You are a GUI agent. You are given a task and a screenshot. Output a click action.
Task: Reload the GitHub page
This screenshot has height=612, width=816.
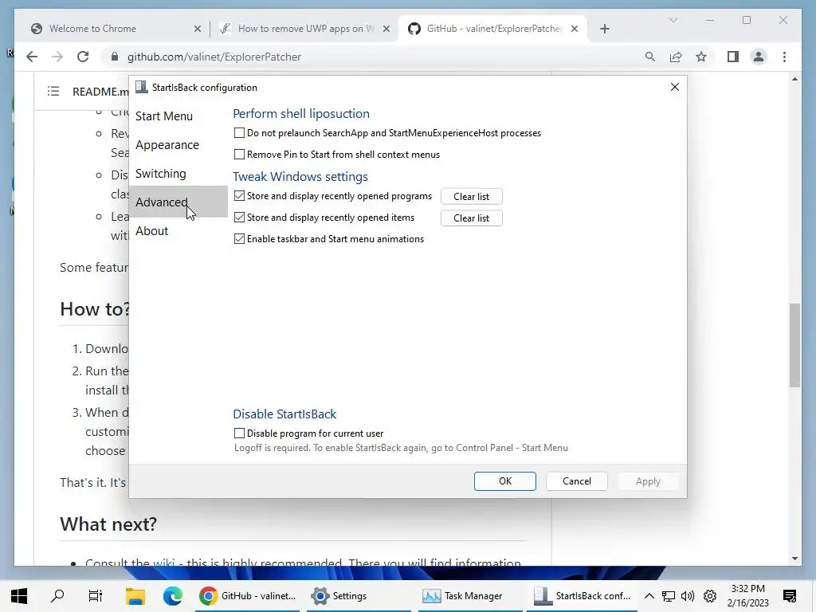(x=83, y=57)
